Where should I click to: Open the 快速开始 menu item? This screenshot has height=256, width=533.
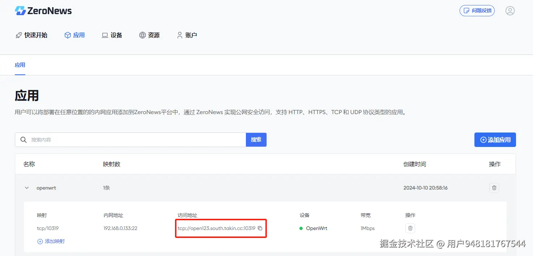pos(31,35)
